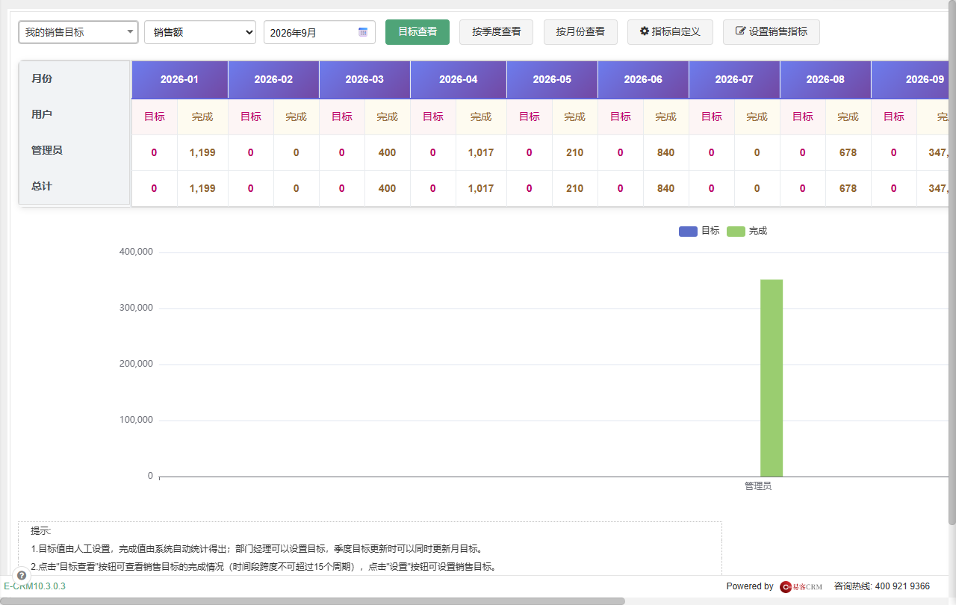
Task: Click the 2026-01 column header
Action: 180,79
